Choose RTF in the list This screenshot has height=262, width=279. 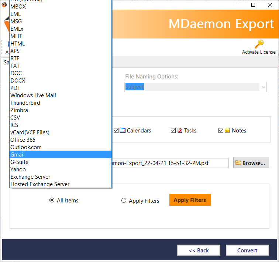pos(61,58)
